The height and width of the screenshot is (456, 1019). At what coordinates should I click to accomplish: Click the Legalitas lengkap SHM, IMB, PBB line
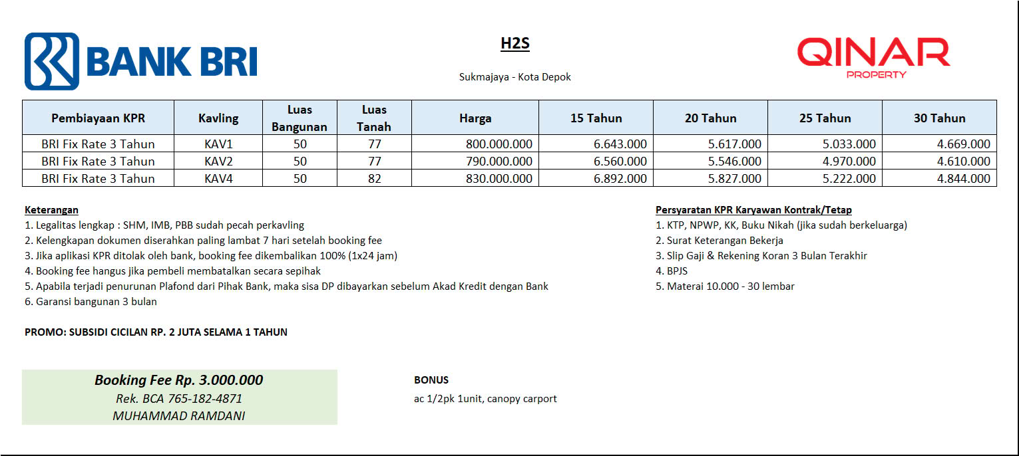tap(164, 225)
